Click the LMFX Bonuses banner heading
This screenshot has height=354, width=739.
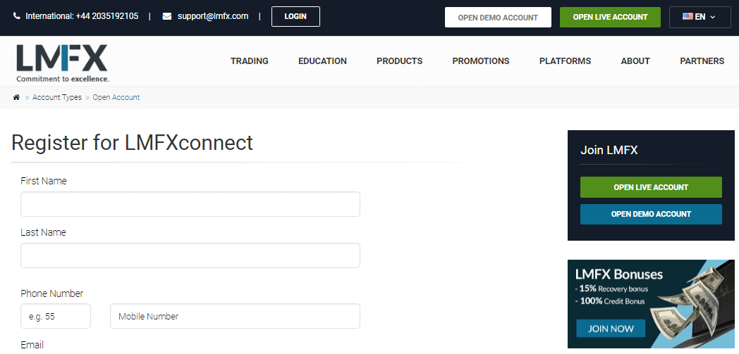coord(619,274)
